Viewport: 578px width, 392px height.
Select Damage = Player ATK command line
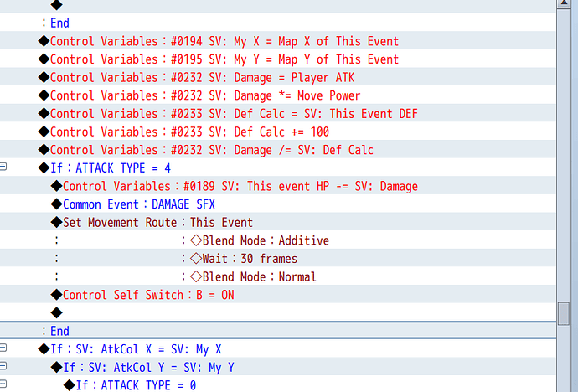(277, 77)
